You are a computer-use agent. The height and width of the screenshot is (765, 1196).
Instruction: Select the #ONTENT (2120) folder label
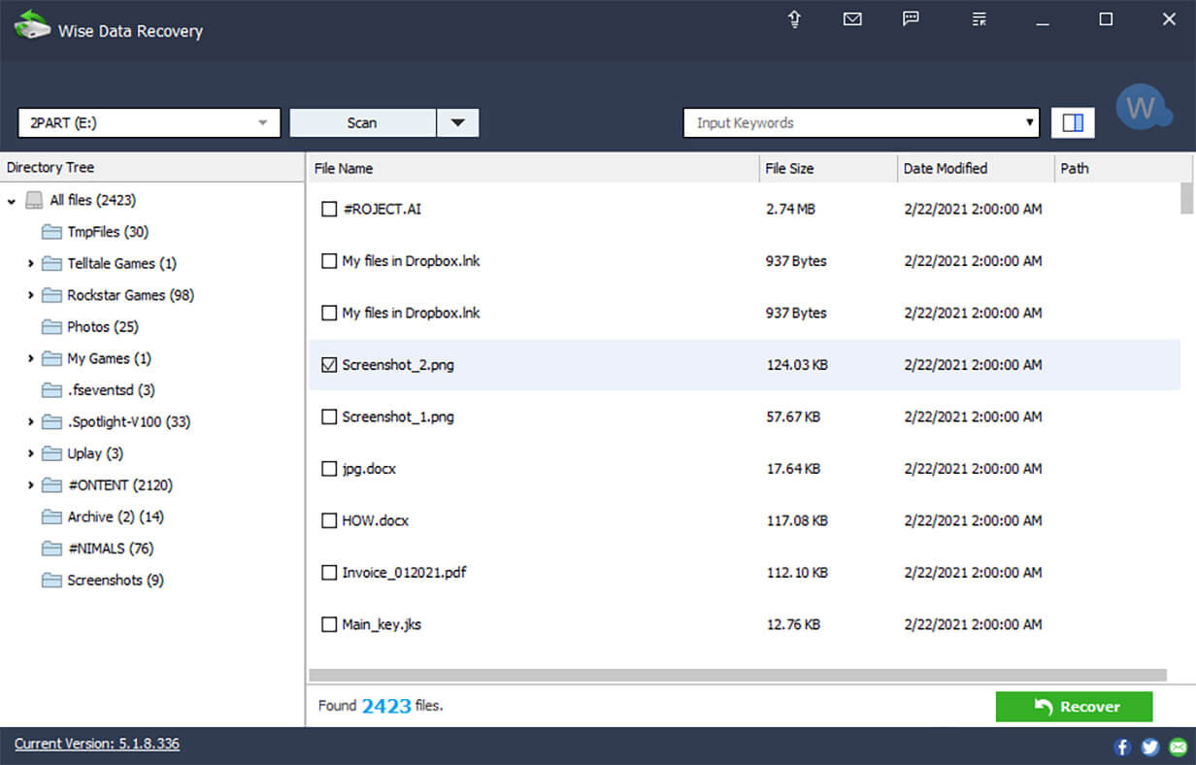pyautogui.click(x=119, y=484)
